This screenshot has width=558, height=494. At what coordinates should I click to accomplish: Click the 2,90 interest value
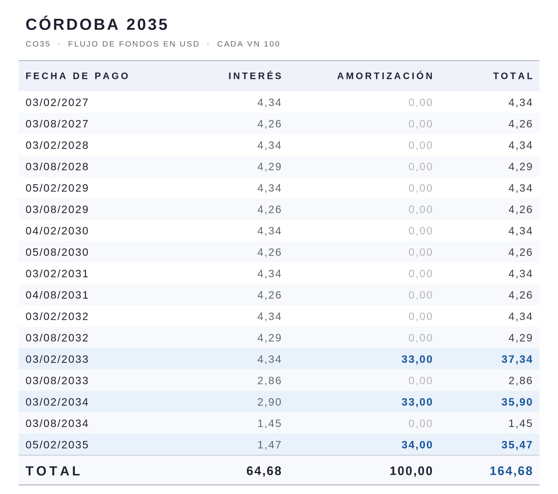pos(269,402)
